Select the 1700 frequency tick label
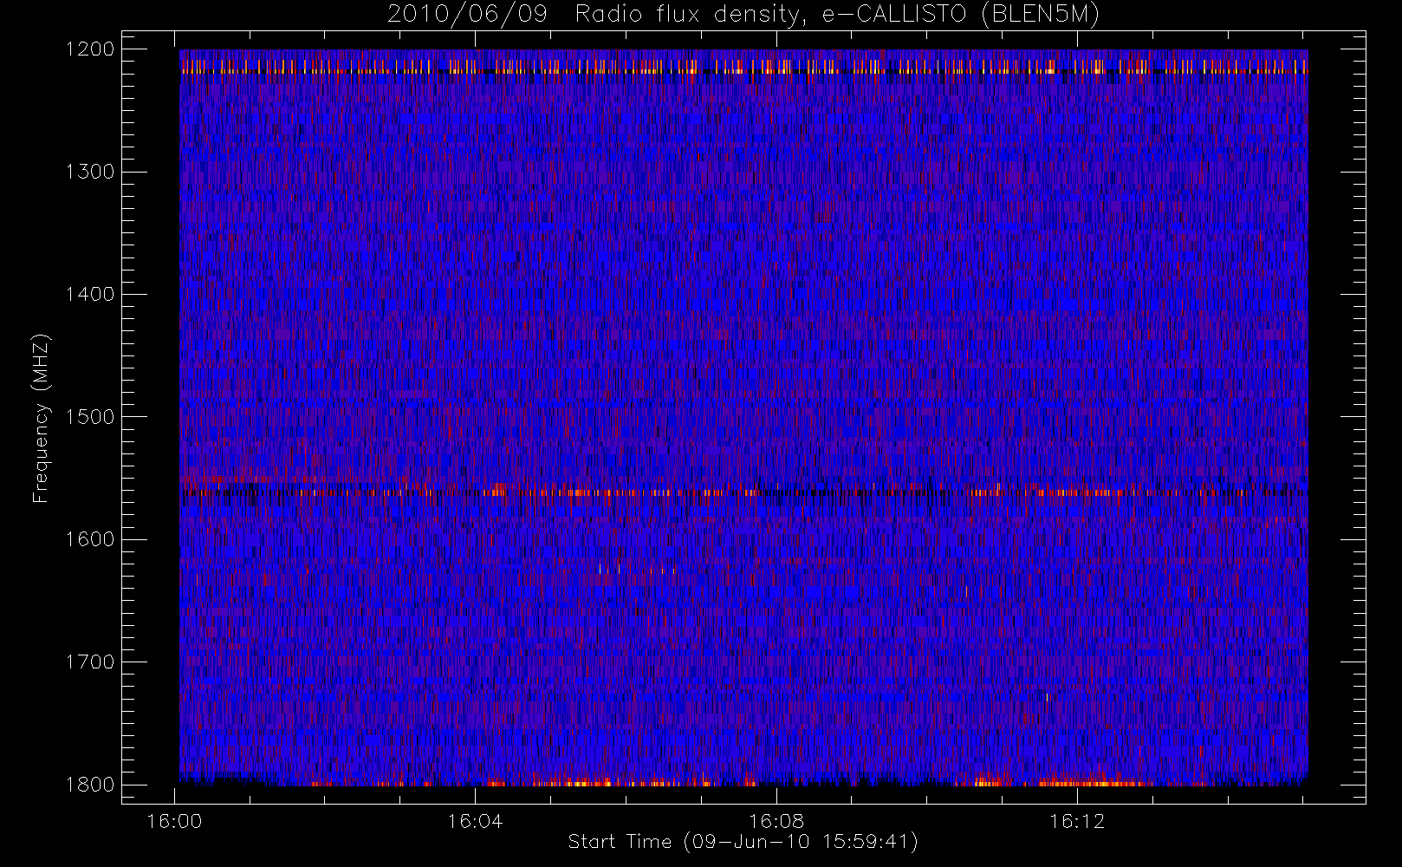Viewport: 1402px width, 867px height. [90, 662]
